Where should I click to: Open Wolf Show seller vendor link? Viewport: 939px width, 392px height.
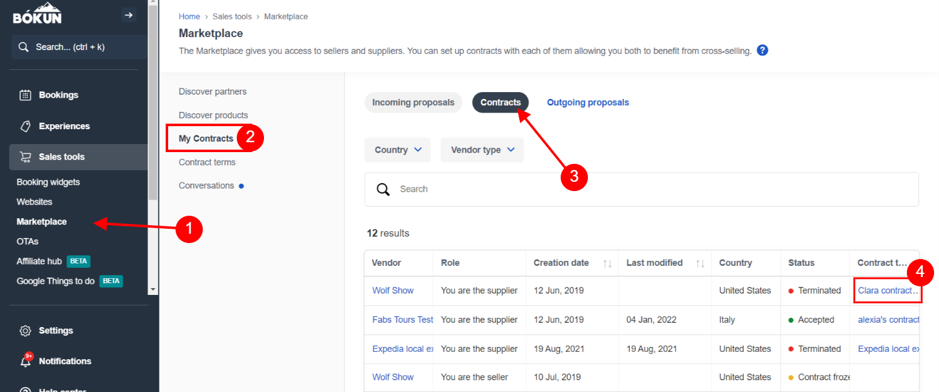(x=393, y=377)
